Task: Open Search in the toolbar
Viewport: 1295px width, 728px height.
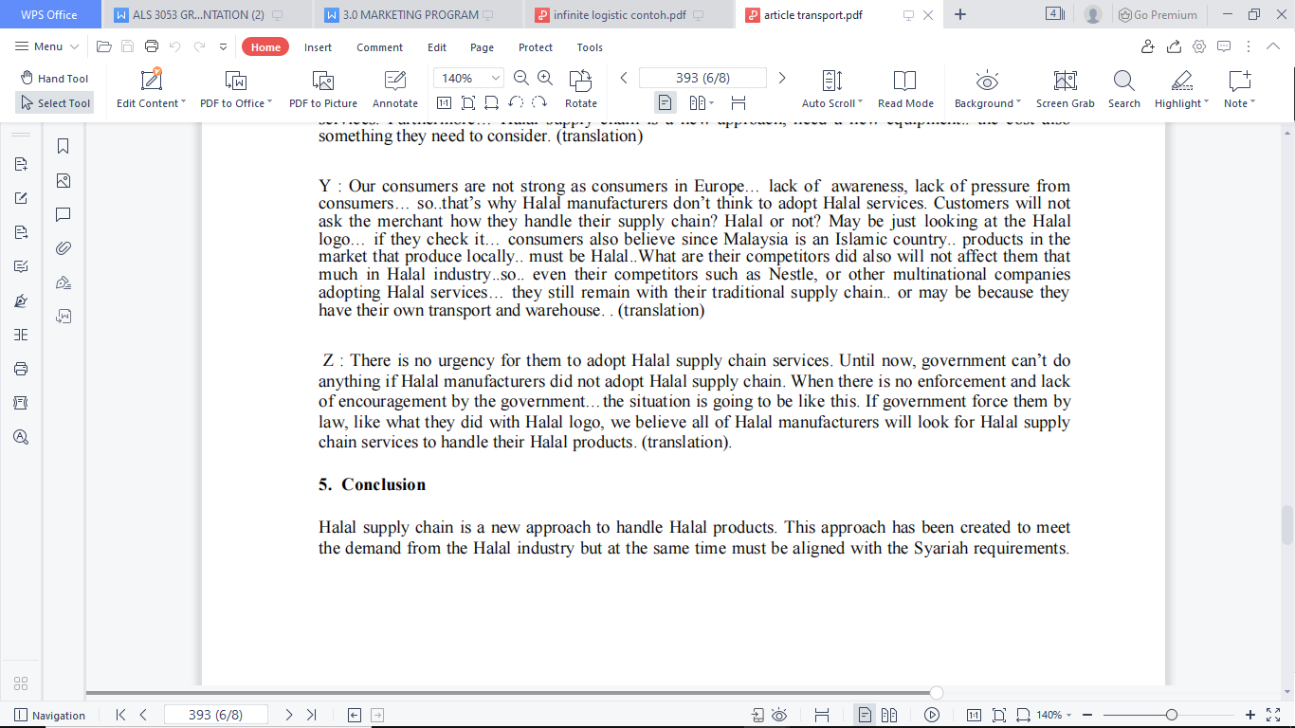Action: tap(1124, 89)
